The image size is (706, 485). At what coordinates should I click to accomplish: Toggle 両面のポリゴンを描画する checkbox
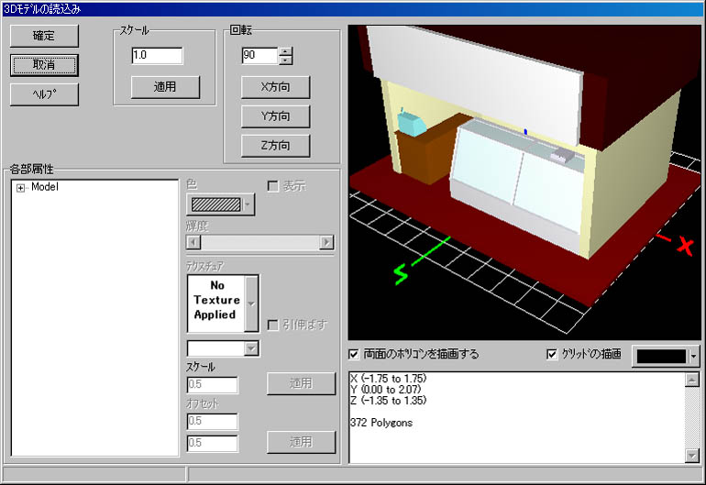tap(354, 355)
